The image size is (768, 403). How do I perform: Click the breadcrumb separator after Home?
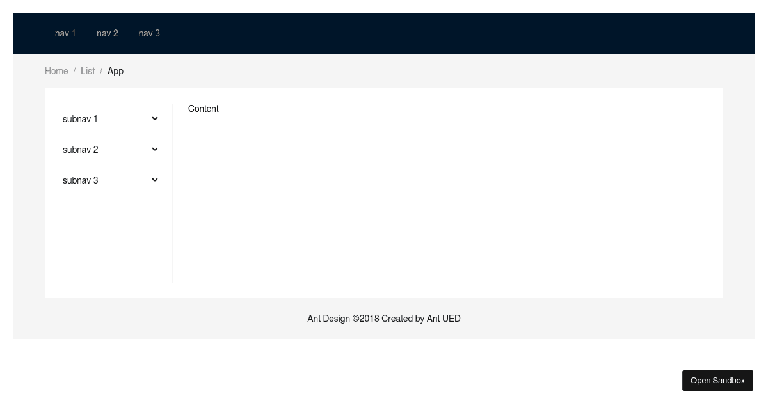(74, 71)
